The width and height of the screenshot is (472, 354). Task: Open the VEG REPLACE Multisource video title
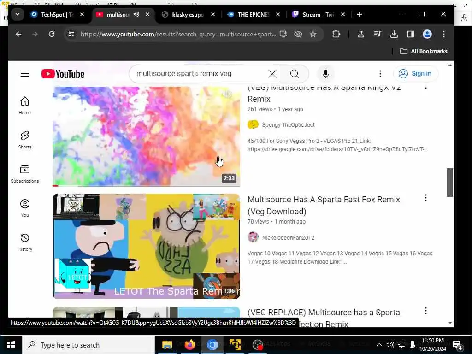(x=324, y=318)
